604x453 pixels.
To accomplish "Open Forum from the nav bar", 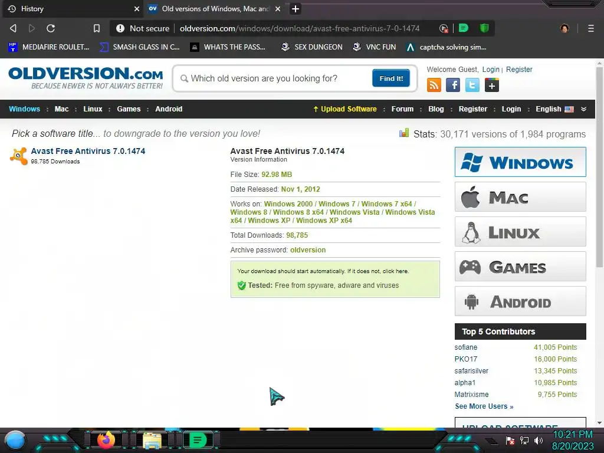I will (x=402, y=109).
